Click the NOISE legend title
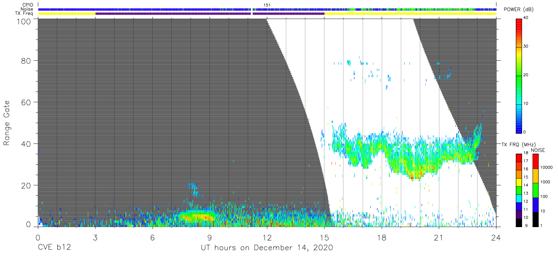Screen dimensions: 558x257 point(538,150)
